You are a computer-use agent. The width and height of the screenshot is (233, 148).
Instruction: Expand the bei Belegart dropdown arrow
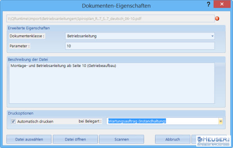(221, 121)
